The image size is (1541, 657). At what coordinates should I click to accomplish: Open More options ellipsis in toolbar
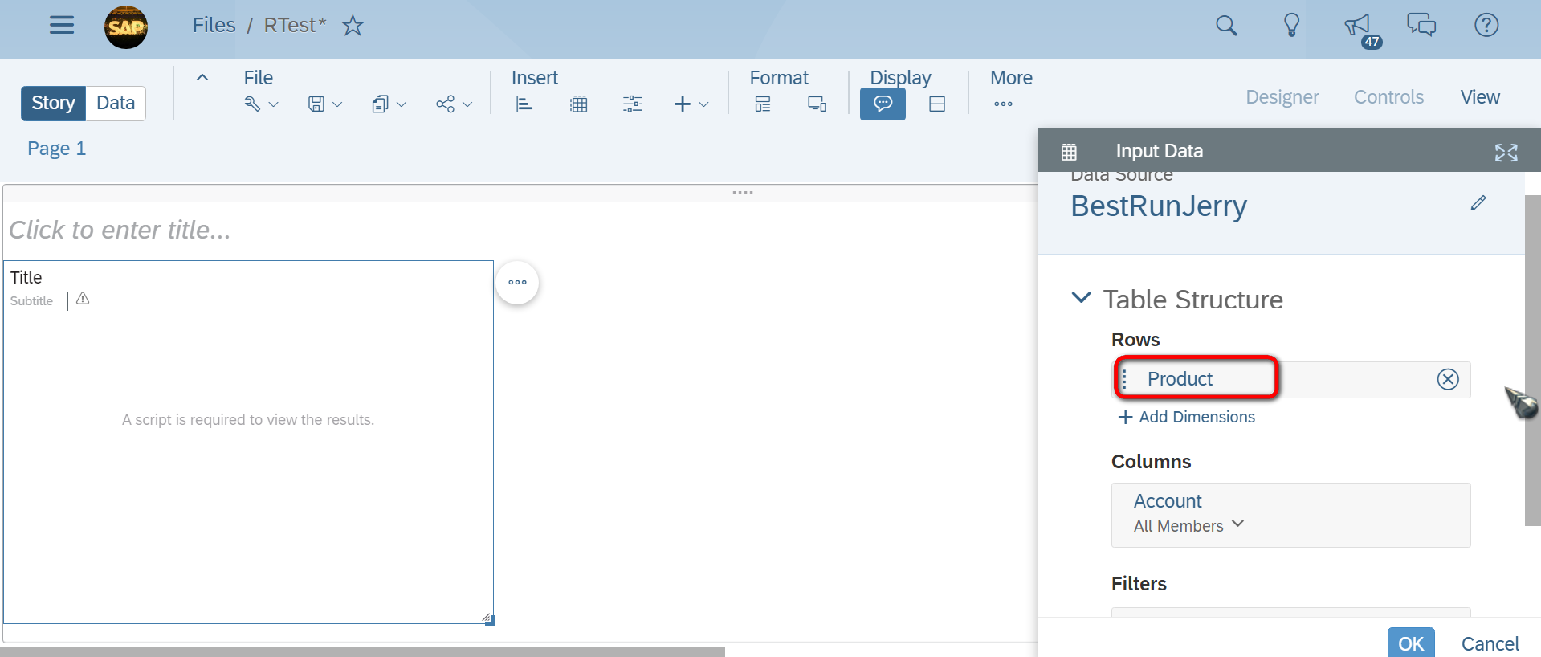pos(1003,104)
